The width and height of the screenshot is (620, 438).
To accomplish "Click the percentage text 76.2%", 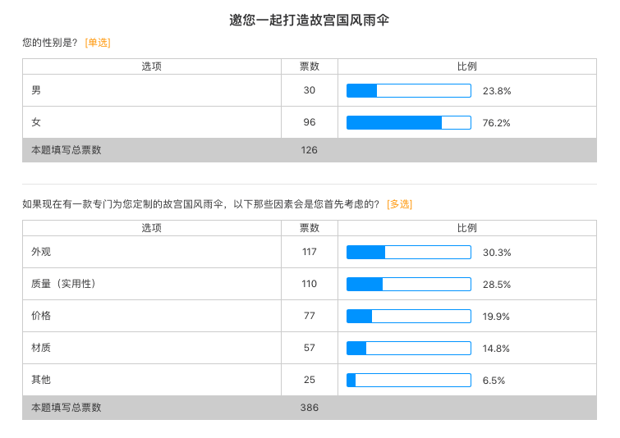I will pos(496,123).
